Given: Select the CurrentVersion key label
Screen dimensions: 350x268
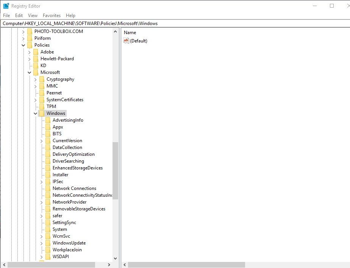Looking at the screenshot, I should [67, 141].
